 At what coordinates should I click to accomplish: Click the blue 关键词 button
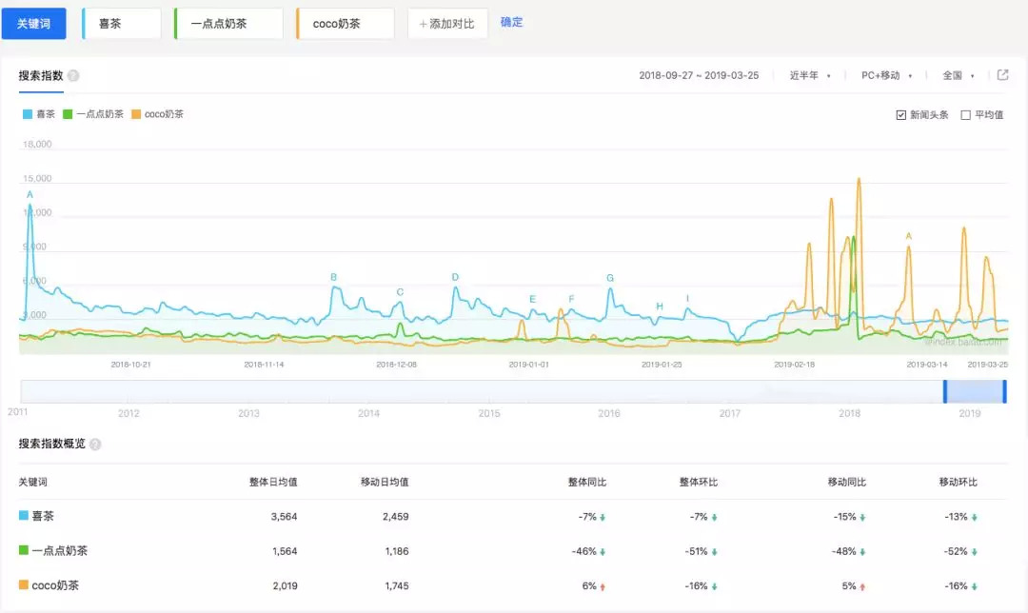coord(33,23)
